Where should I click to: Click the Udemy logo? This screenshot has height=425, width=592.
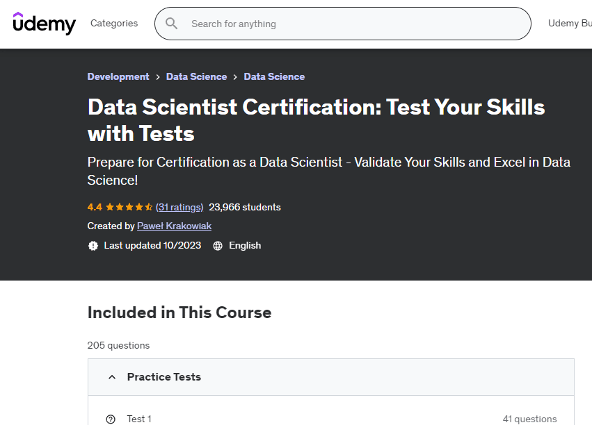(44, 24)
